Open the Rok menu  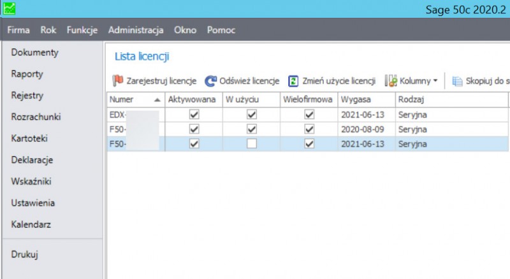tap(48, 30)
